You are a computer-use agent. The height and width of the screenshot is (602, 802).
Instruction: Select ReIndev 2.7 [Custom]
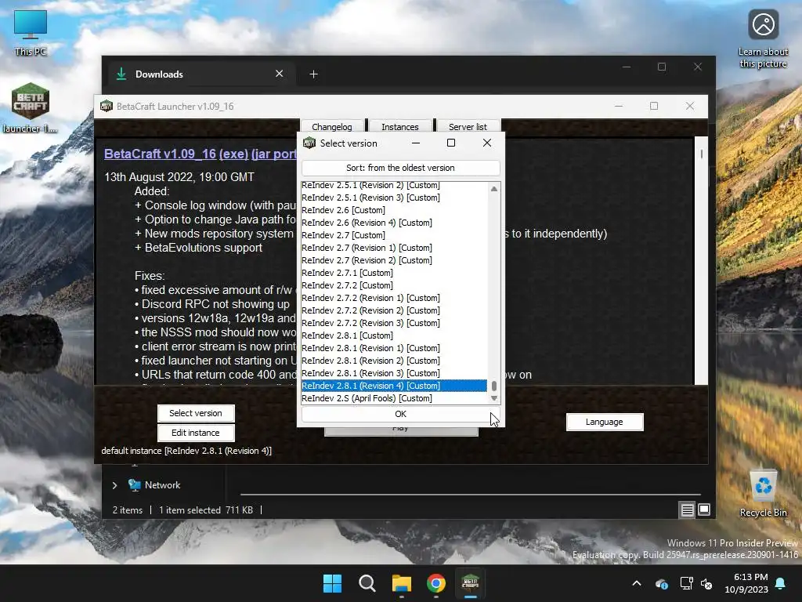[x=394, y=235]
